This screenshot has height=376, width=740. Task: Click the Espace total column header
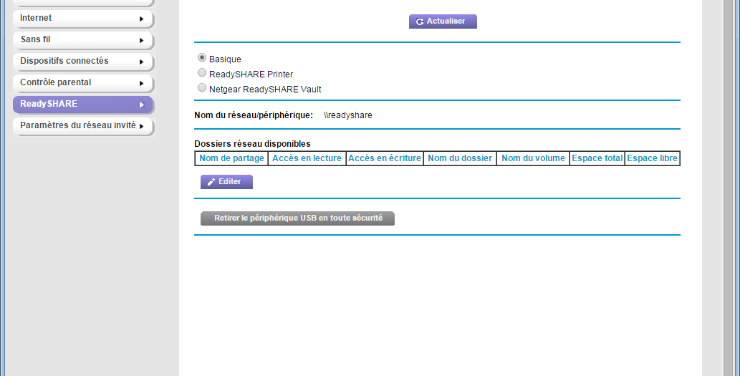(597, 158)
